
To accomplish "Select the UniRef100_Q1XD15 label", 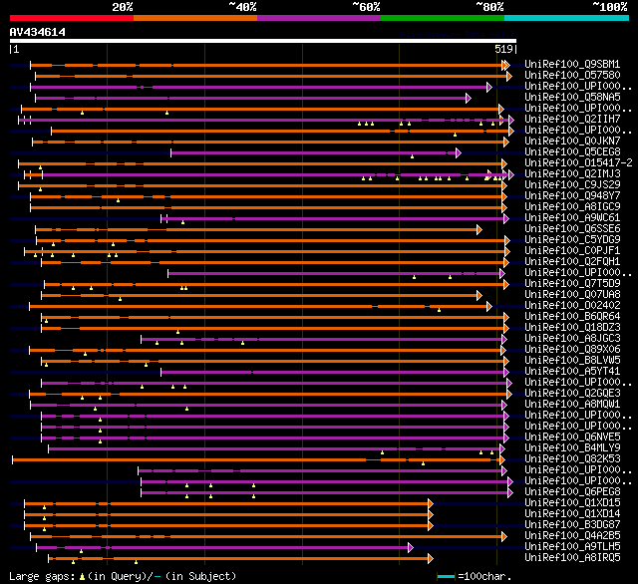I will point(572,503).
